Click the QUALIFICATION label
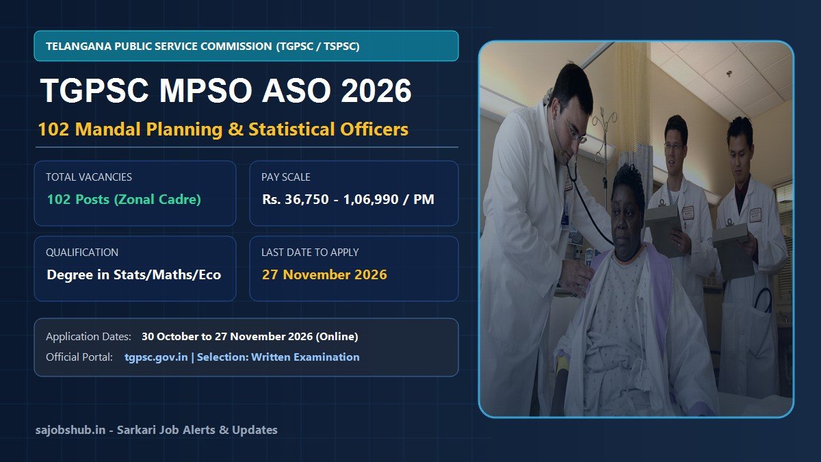 (x=82, y=252)
